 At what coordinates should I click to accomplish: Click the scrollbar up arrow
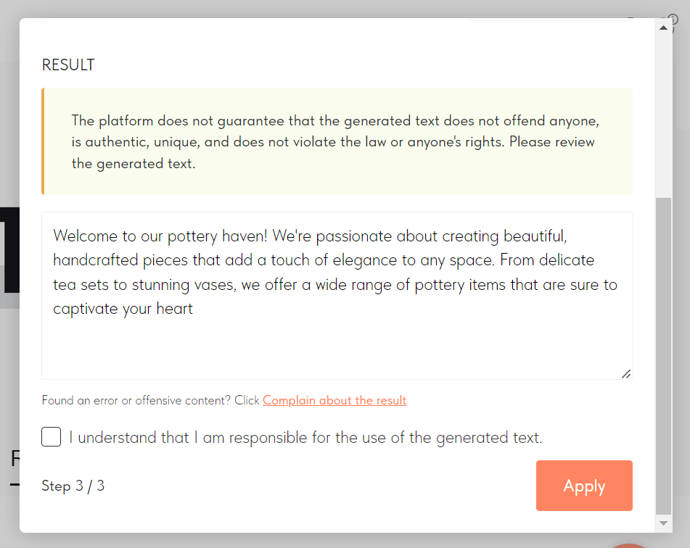point(663,28)
